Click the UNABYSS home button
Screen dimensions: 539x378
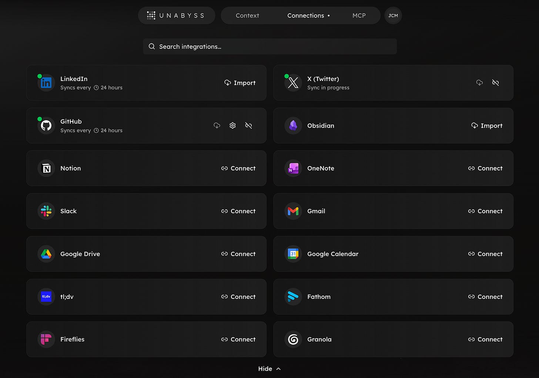tap(177, 16)
